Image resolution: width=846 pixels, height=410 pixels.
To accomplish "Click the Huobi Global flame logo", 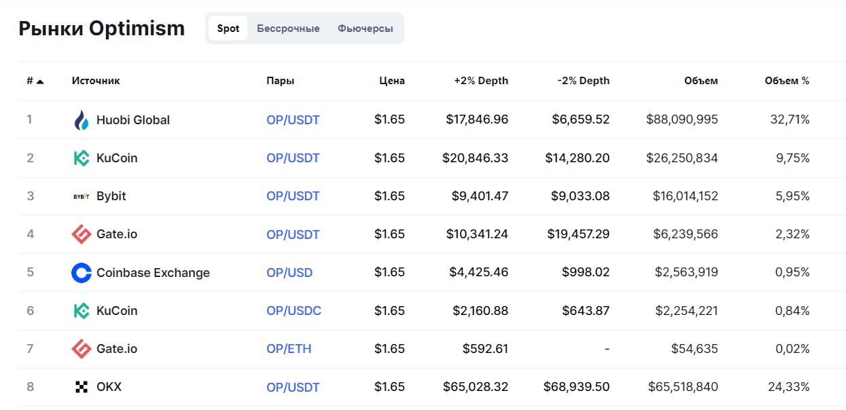I will coord(82,120).
